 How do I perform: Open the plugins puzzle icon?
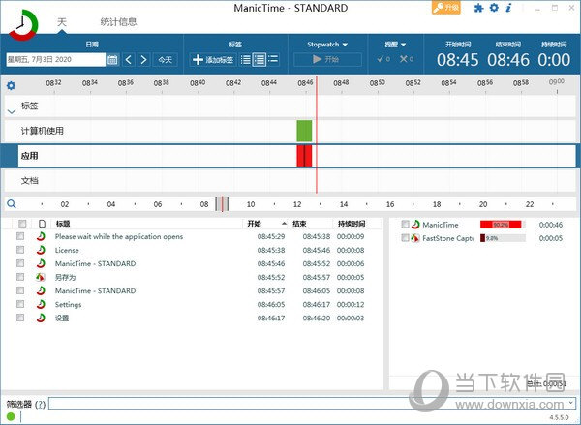(478, 8)
